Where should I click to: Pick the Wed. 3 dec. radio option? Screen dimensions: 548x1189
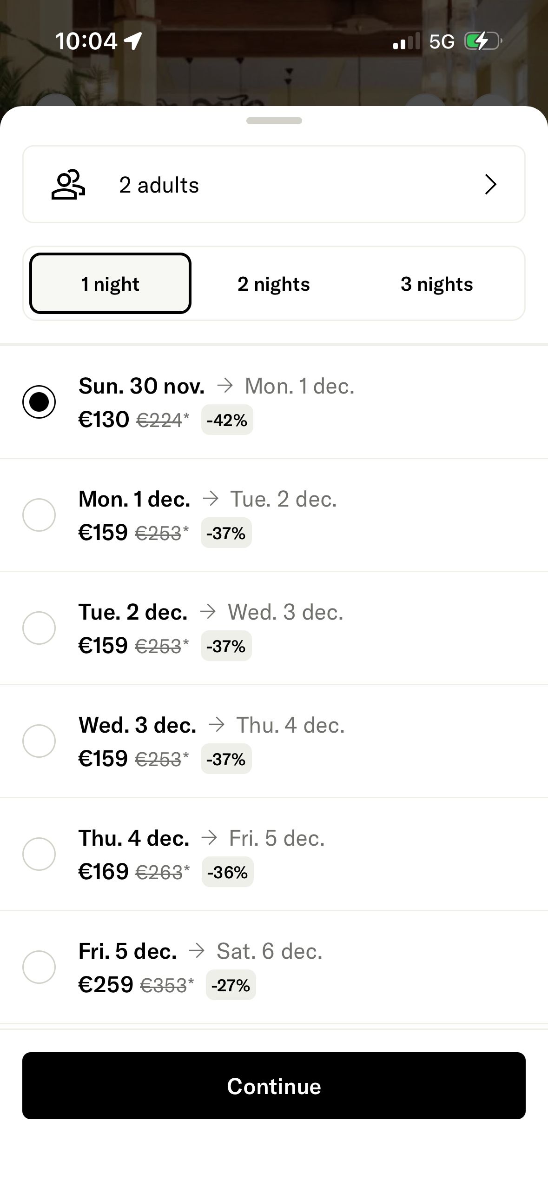coord(39,741)
